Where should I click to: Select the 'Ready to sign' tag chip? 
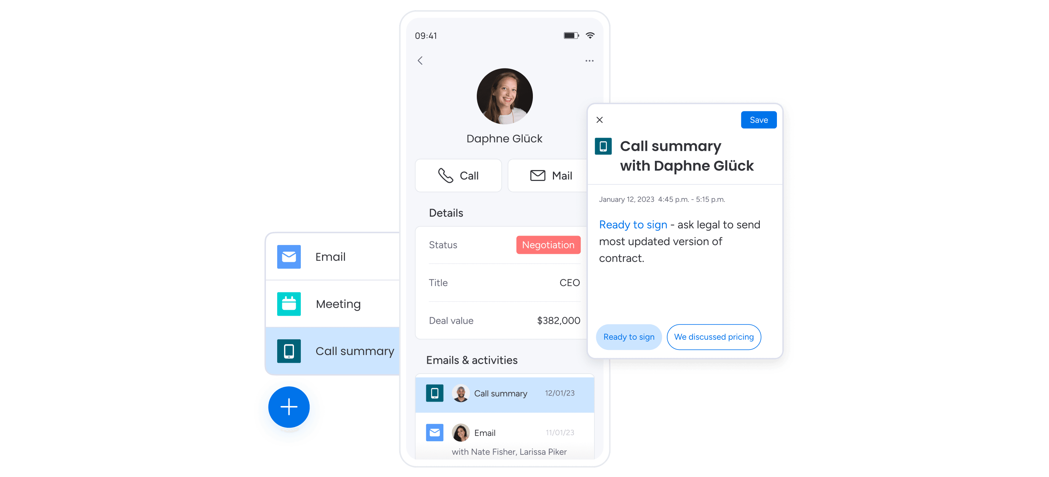coord(628,336)
